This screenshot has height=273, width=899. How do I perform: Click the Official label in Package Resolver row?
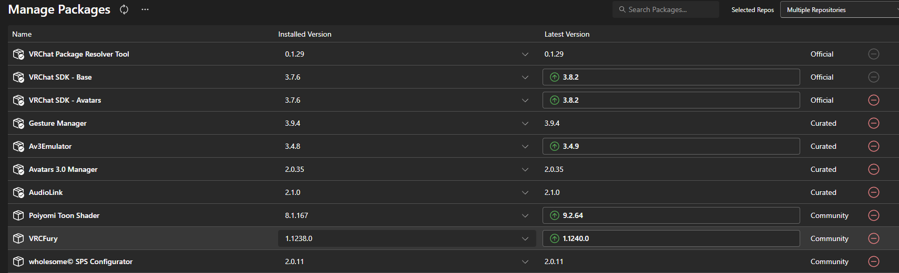coord(822,54)
